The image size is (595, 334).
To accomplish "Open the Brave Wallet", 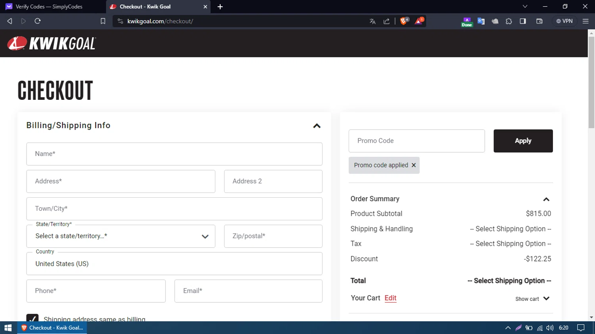I will tap(539, 21).
